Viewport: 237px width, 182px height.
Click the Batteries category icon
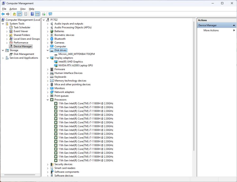coord(52,31)
